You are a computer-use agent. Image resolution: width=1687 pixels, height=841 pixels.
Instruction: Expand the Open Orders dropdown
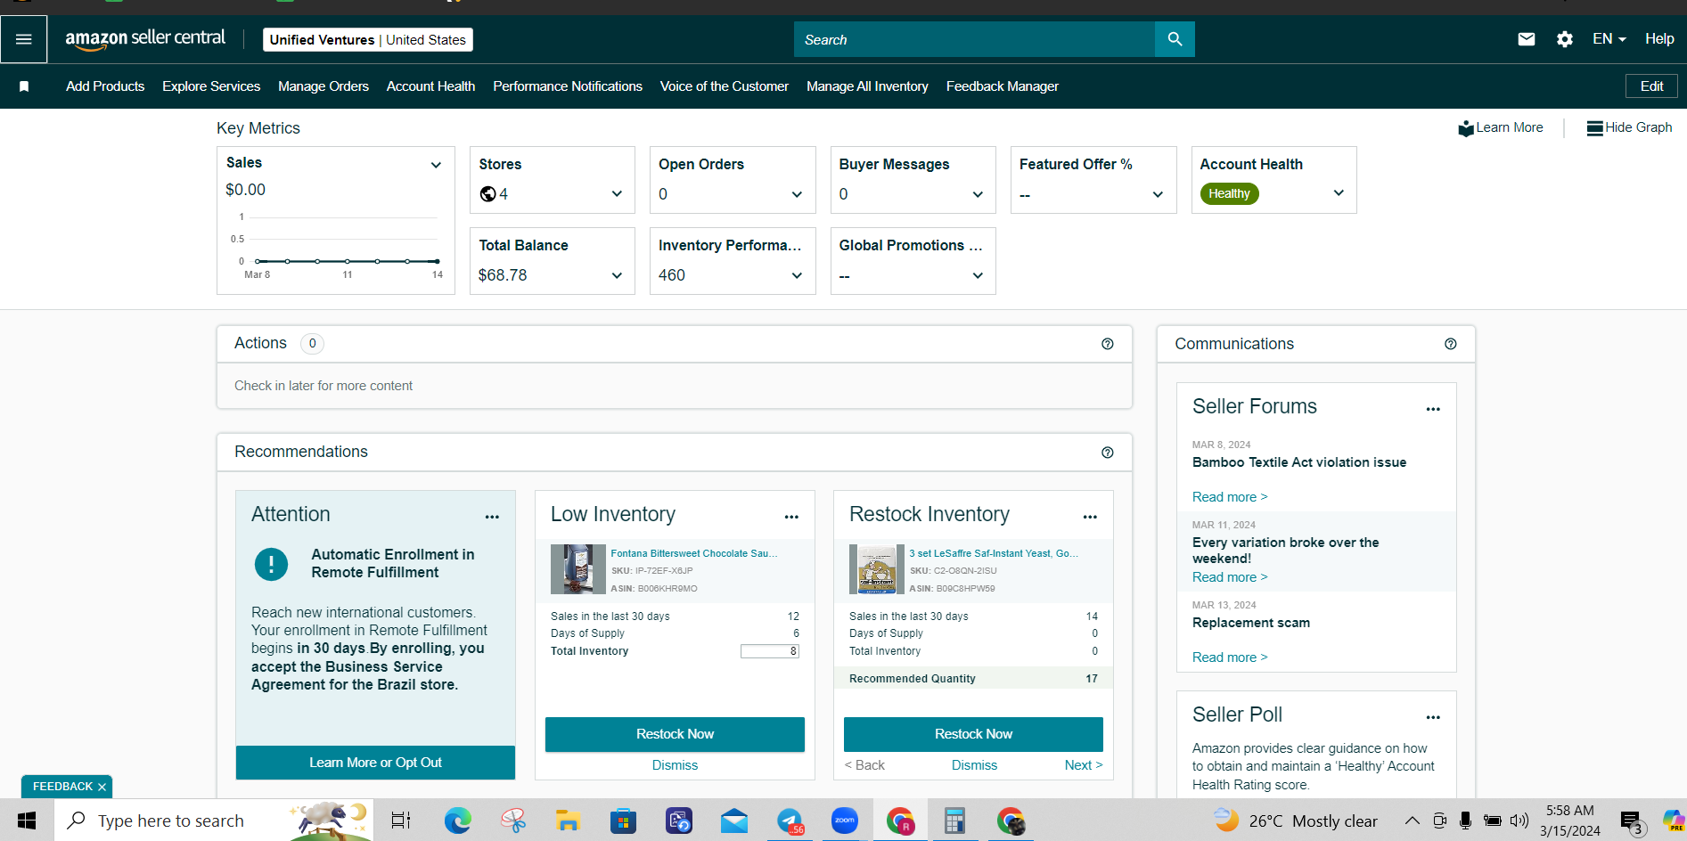click(797, 194)
